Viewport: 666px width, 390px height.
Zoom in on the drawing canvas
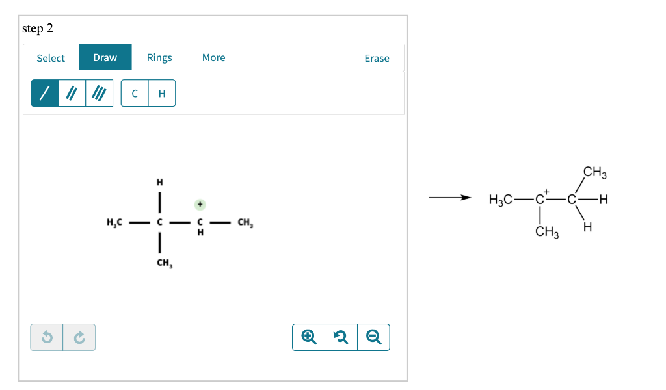pyautogui.click(x=308, y=337)
